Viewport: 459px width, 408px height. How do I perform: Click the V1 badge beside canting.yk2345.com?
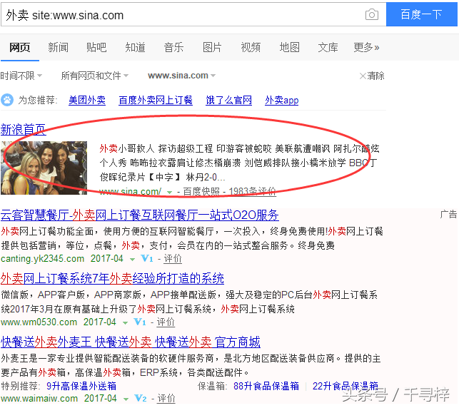pos(147,258)
